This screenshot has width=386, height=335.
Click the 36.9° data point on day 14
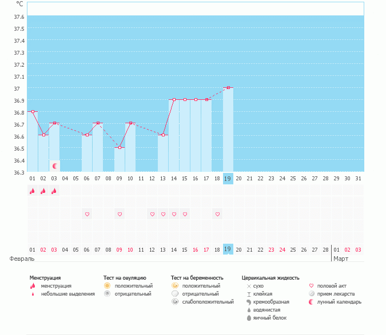[x=174, y=100]
